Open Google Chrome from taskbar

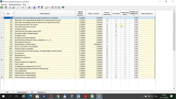[58, 96]
